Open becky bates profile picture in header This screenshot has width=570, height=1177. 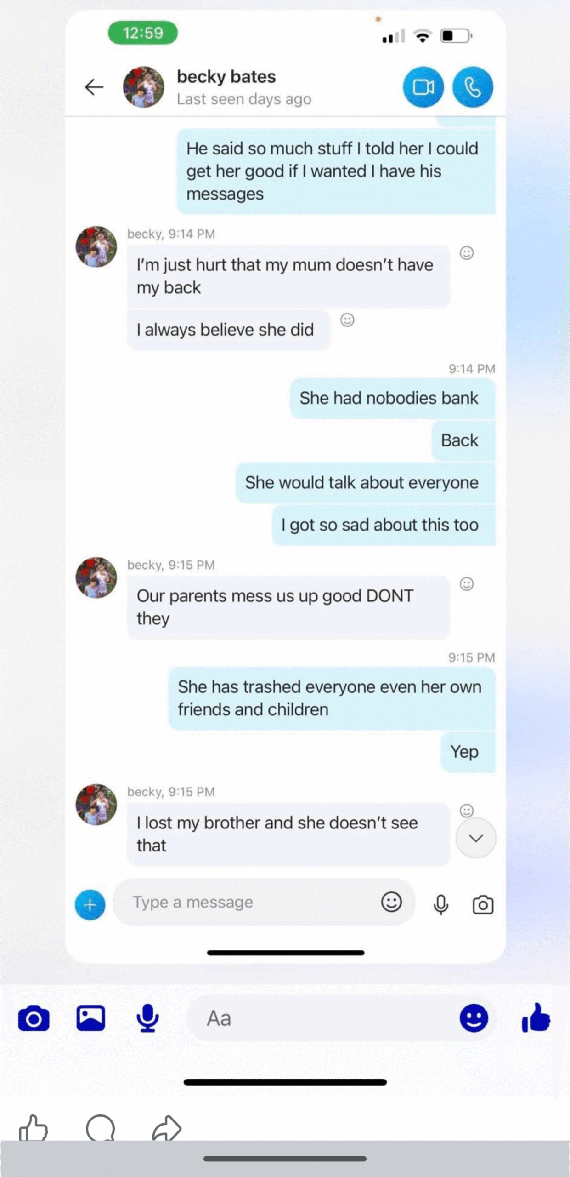coord(143,87)
